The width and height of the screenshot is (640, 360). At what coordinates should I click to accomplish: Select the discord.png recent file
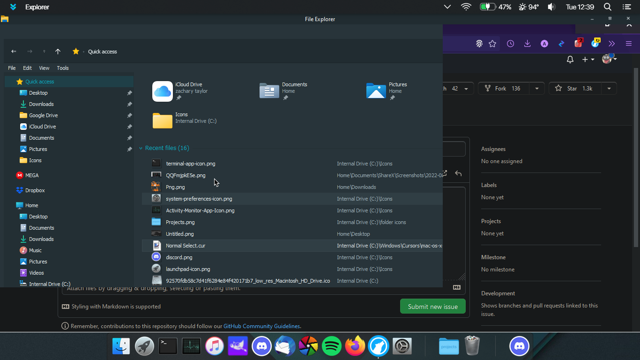179,257
